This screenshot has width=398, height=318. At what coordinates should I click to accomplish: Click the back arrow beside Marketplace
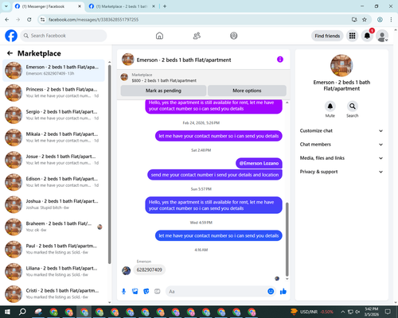tap(10, 53)
